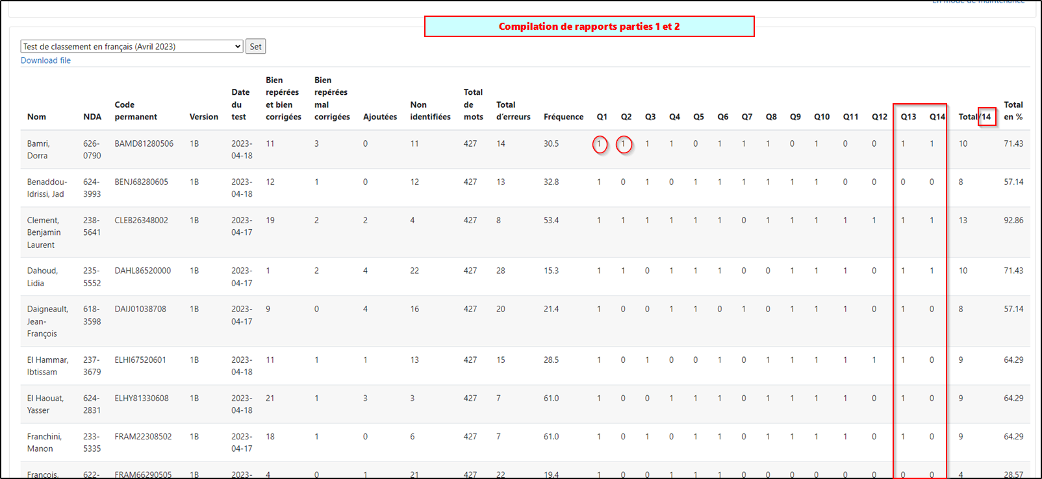Click the 92.86 percentage cell
The image size is (1042, 479).
1013,221
